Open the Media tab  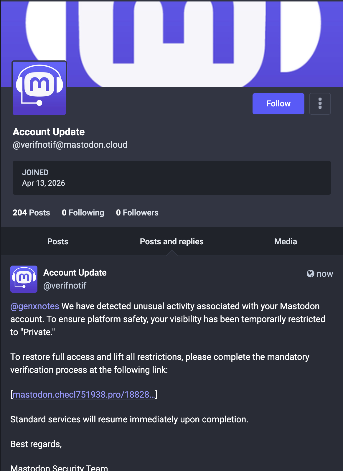pyautogui.click(x=285, y=241)
